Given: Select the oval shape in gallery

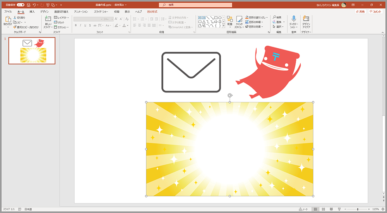Looking at the screenshot, I should [x=220, y=18].
